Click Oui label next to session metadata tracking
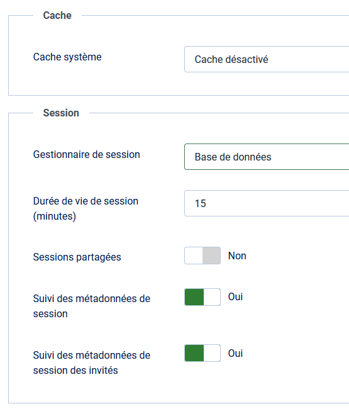The image size is (349, 416). pos(235,296)
